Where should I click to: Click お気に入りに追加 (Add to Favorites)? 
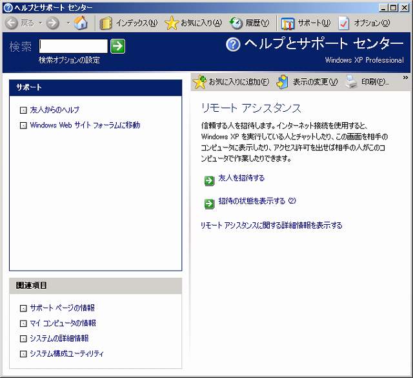pyautogui.click(x=231, y=82)
